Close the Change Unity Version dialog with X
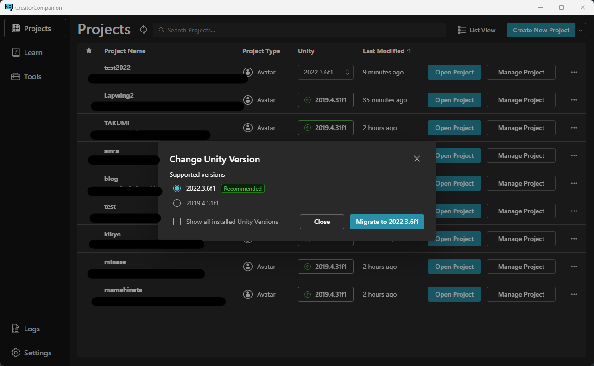This screenshot has width=594, height=366. [x=417, y=159]
